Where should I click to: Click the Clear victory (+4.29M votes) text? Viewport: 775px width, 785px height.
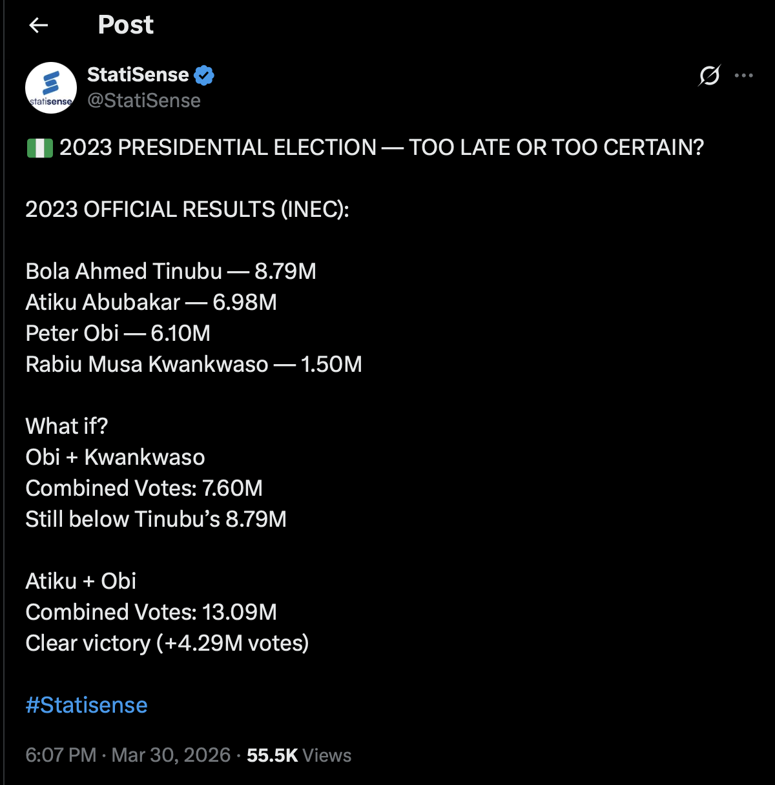(x=167, y=643)
